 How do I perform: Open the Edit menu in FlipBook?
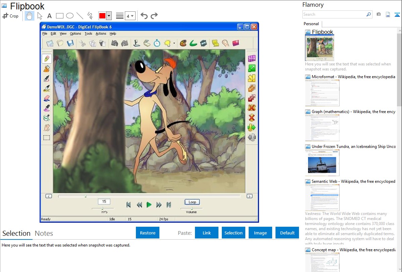pos(53,34)
